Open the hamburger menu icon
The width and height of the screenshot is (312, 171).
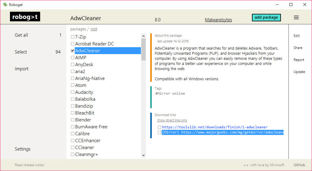point(296,17)
